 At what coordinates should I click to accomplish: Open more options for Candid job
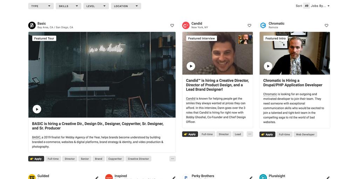pyautogui.click(x=250, y=134)
